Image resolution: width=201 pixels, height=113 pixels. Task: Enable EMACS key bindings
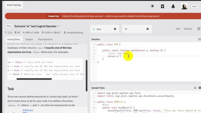[x=188, y=29]
